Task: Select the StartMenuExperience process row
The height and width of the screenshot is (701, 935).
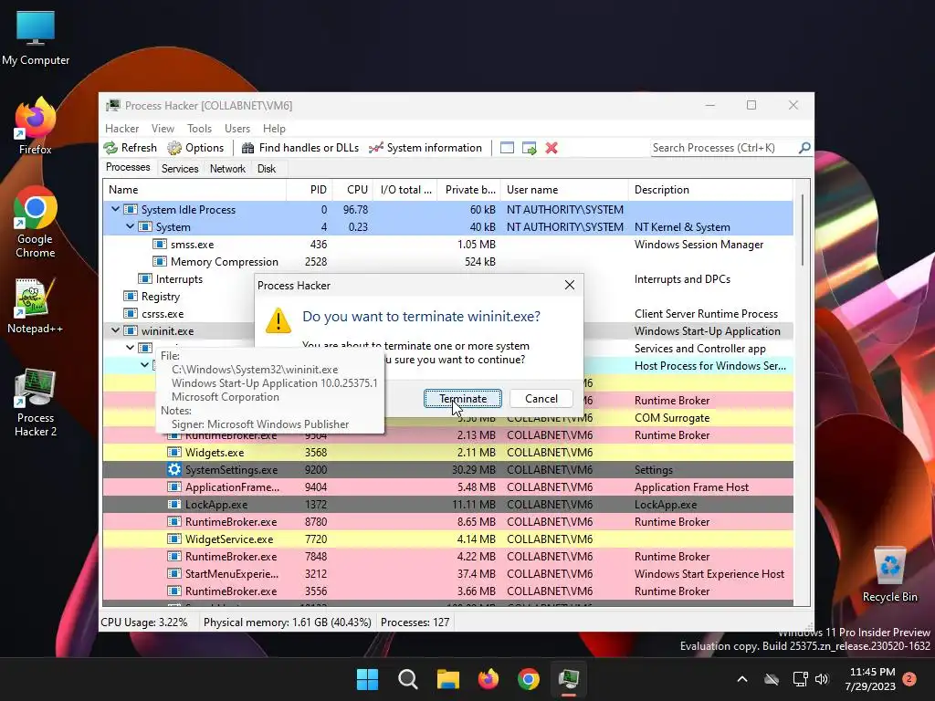Action: click(447, 573)
